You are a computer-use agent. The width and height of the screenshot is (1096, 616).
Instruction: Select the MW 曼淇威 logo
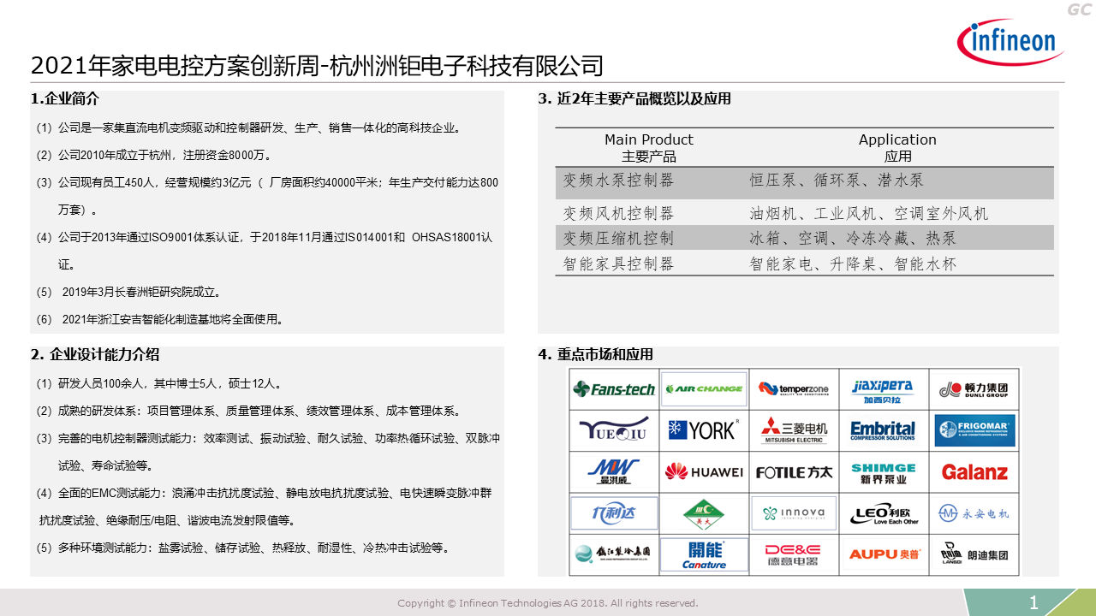tap(615, 472)
